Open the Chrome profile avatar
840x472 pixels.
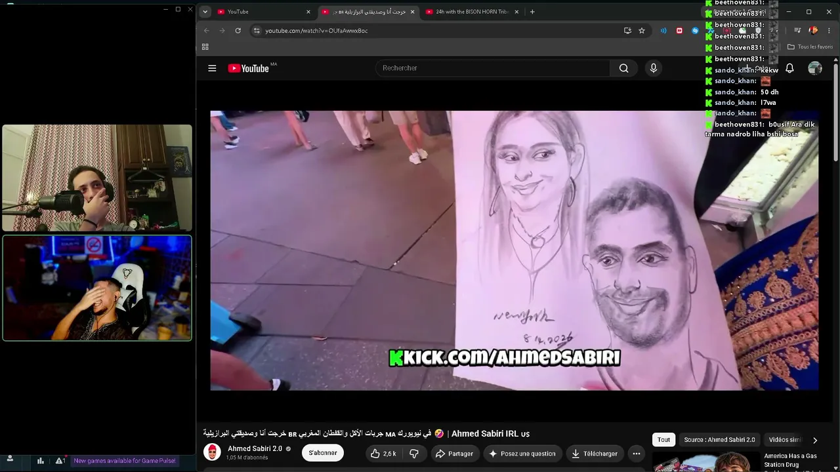814,30
